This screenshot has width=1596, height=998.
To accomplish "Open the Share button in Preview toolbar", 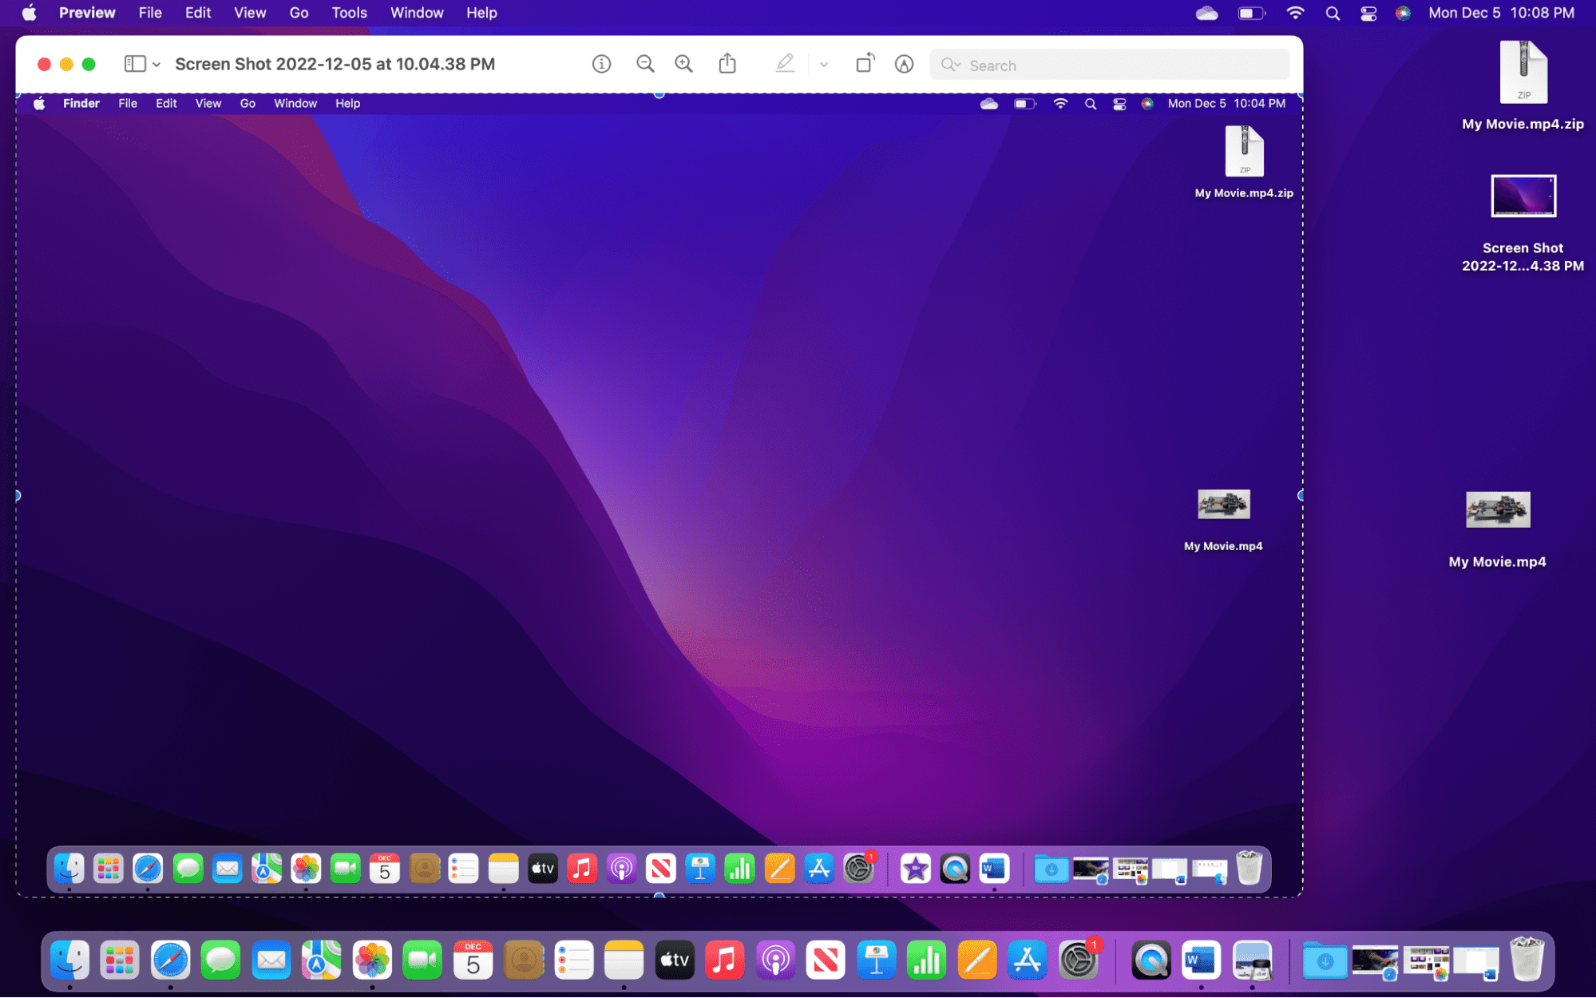I will click(727, 63).
